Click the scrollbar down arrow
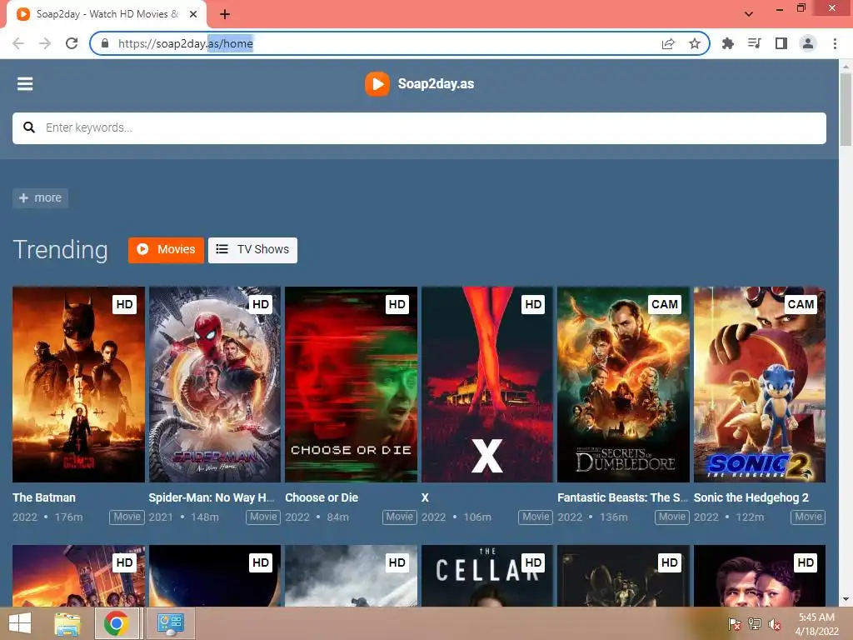853x640 pixels. tap(846, 599)
